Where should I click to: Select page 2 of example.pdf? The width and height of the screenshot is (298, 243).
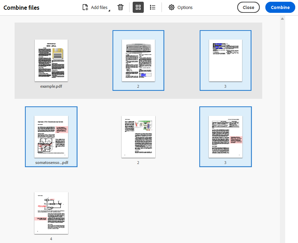point(138,61)
